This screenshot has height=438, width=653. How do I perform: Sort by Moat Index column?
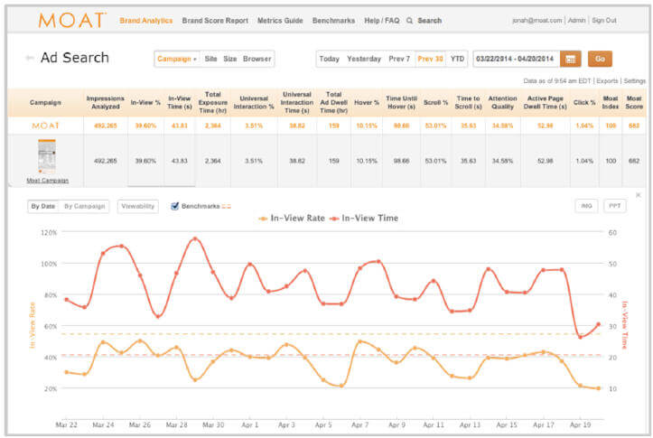point(611,102)
